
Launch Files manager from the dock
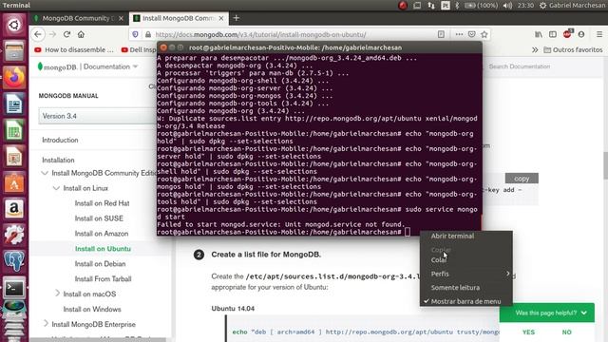coord(14,51)
